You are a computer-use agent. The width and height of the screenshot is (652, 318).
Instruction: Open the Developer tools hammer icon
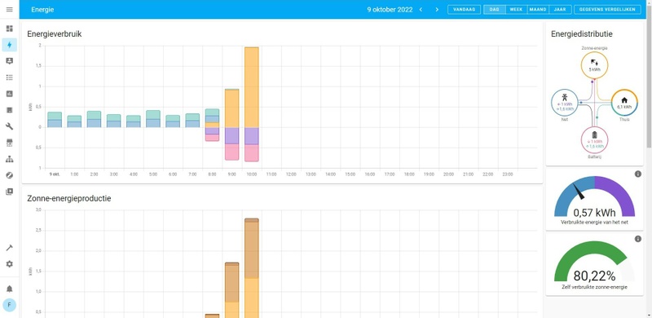click(x=10, y=248)
